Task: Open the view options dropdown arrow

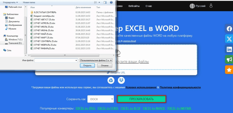Action: (x=99, y=2)
